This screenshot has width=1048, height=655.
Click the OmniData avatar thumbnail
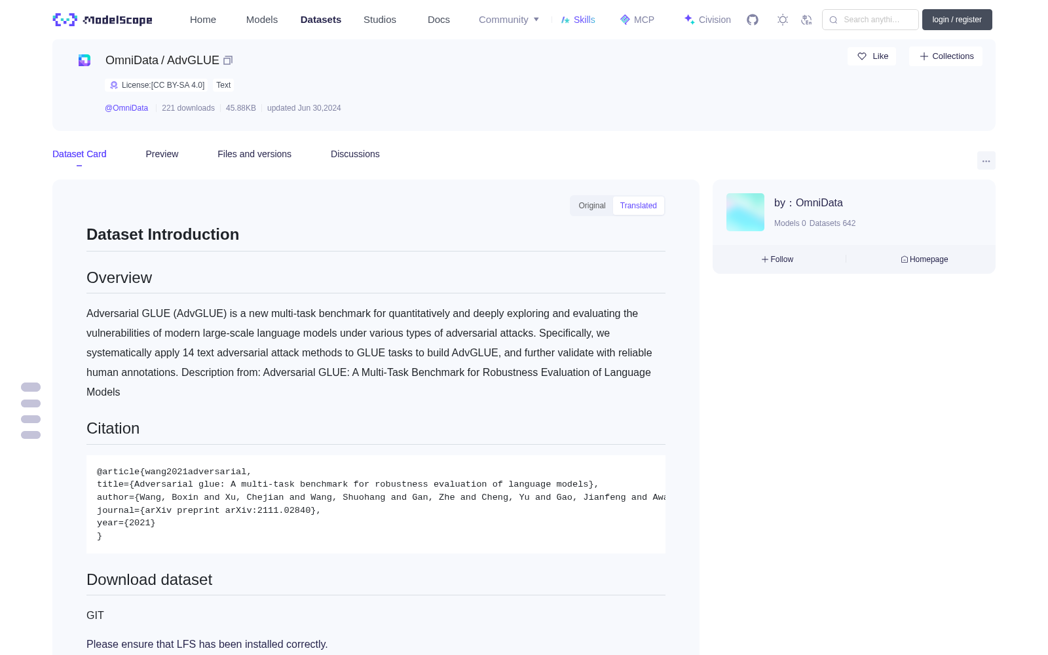pyautogui.click(x=745, y=212)
